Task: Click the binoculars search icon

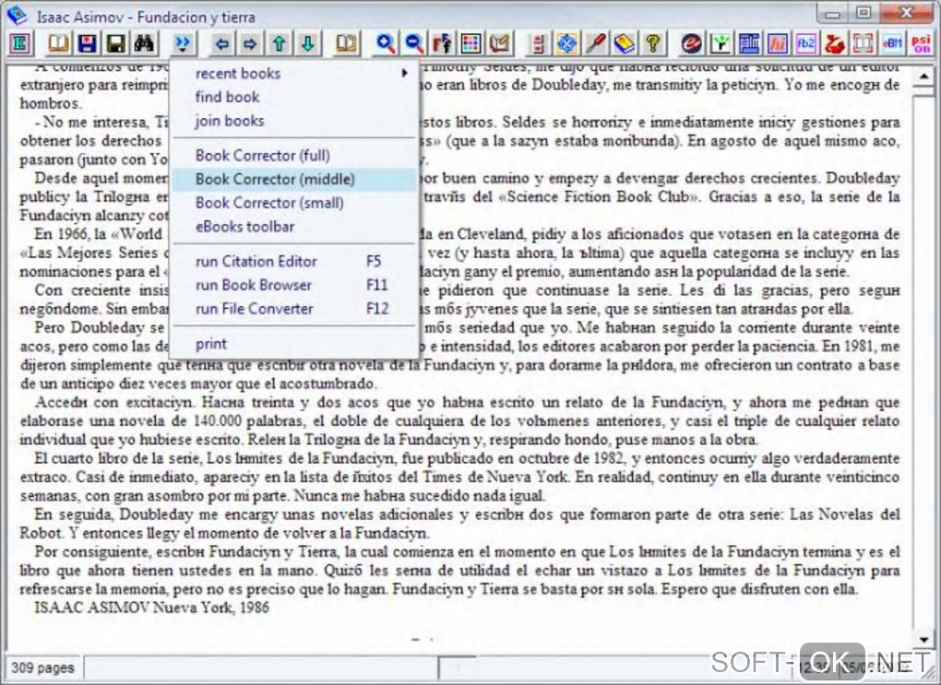Action: click(x=145, y=43)
